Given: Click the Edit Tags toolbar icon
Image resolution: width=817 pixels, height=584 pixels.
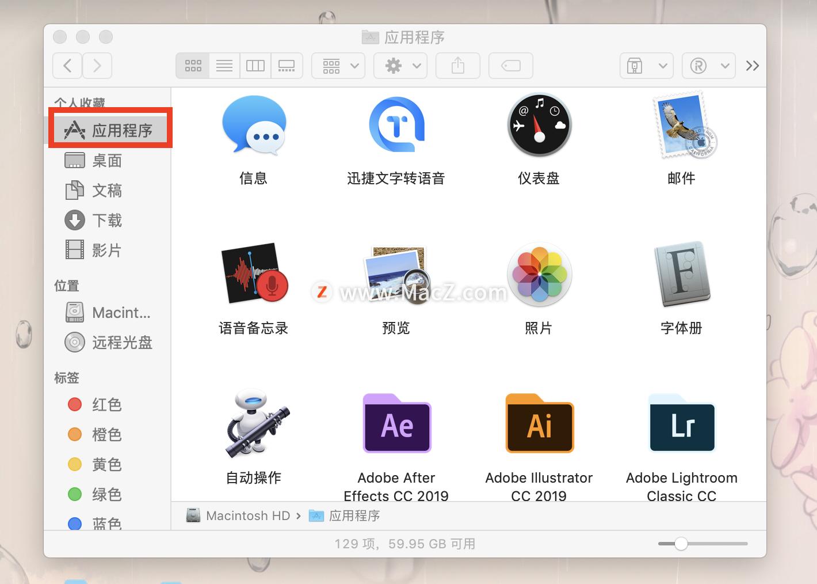Looking at the screenshot, I should (x=510, y=65).
